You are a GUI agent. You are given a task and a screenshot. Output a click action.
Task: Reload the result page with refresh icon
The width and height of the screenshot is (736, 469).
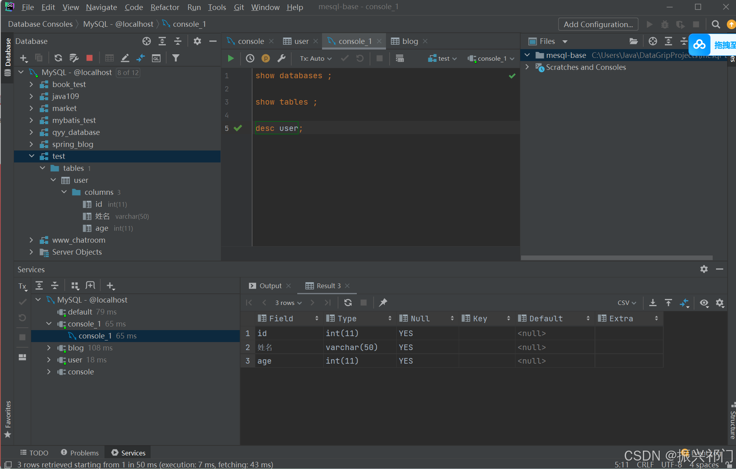[348, 303]
